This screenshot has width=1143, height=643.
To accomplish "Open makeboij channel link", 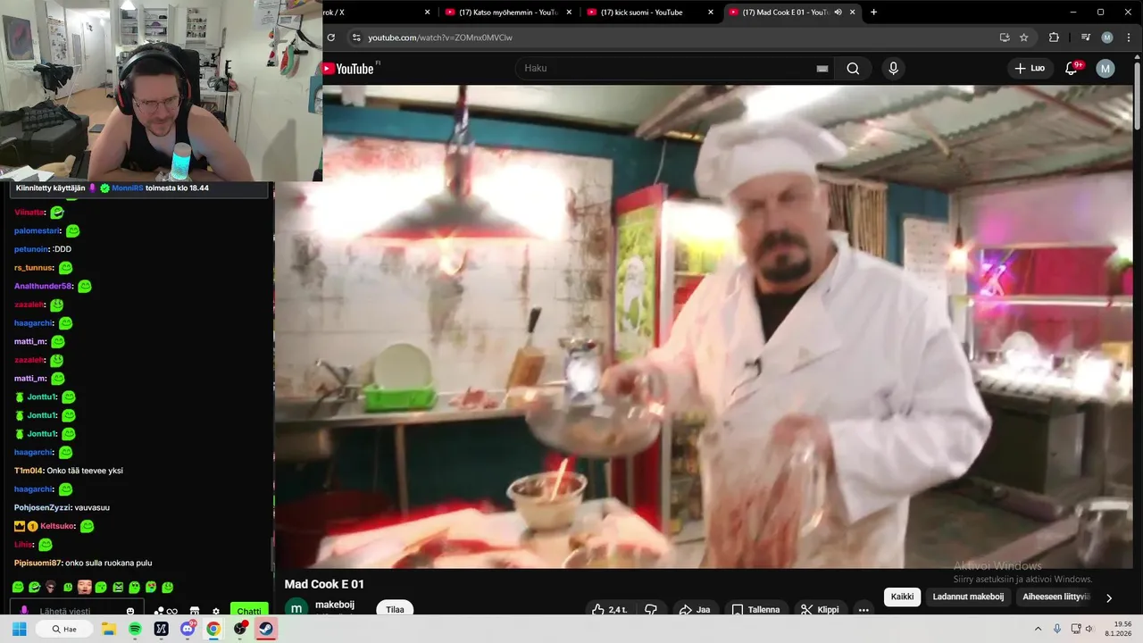I will pyautogui.click(x=335, y=605).
